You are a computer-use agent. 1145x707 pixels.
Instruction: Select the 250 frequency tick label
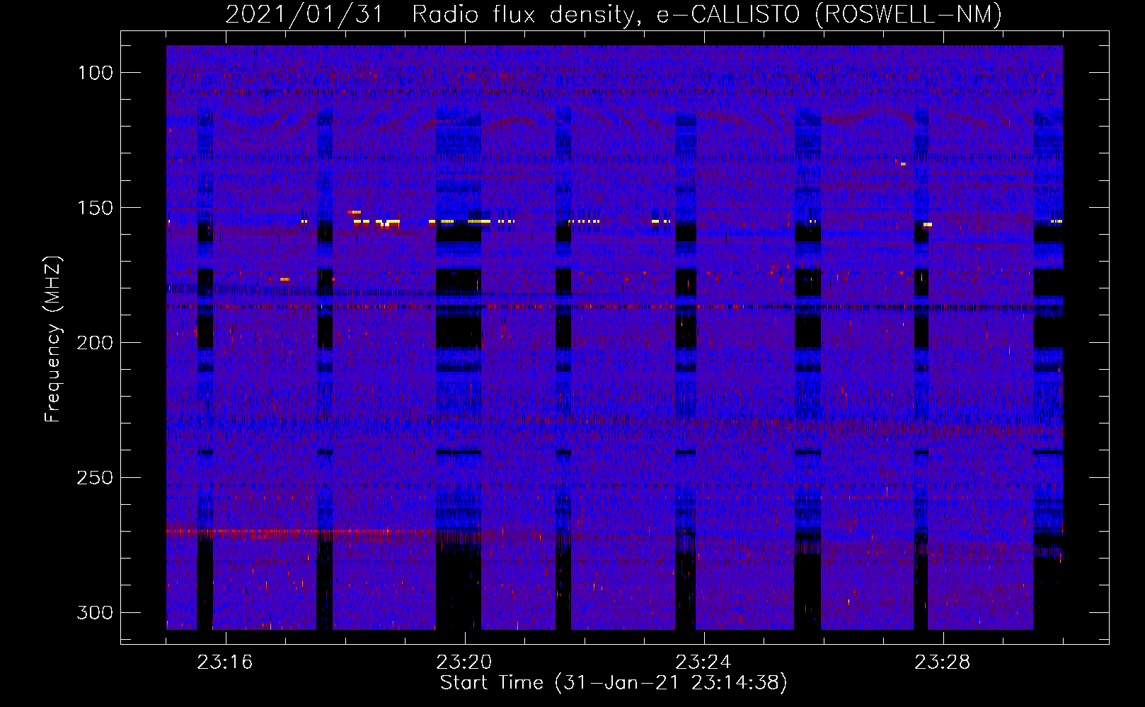(96, 478)
